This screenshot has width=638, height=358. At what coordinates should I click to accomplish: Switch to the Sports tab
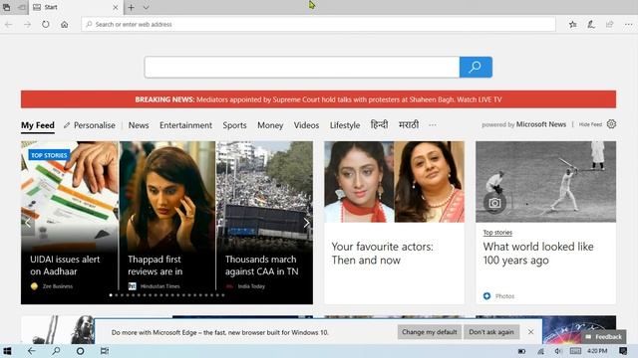pyautogui.click(x=234, y=125)
